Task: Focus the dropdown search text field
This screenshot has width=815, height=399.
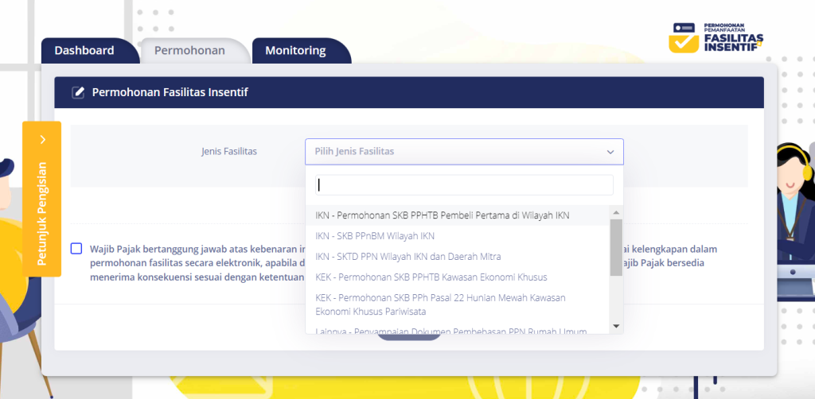Action: [464, 185]
